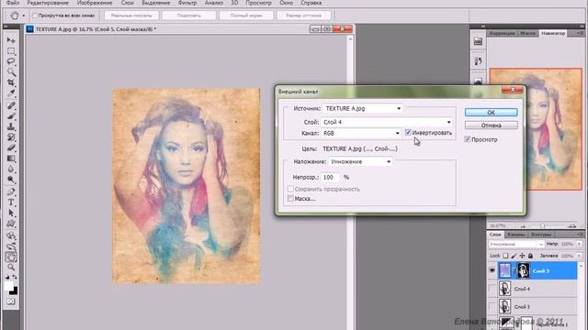The image size is (588, 330).
Task: Select the Pen tool
Action: (x=11, y=192)
